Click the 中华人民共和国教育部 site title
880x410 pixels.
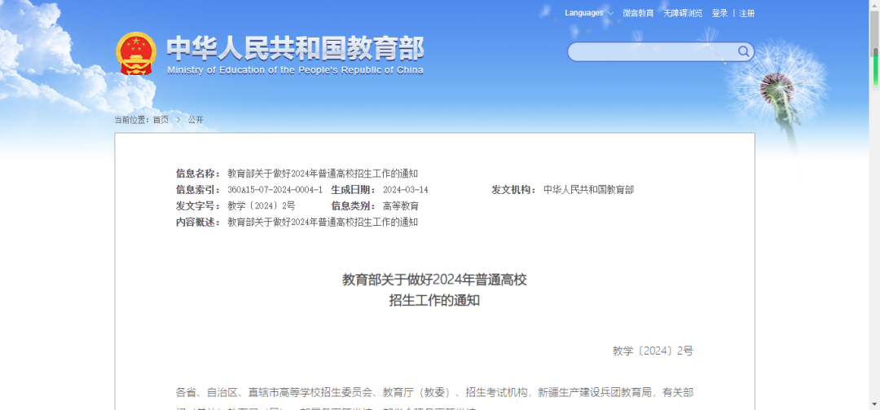[295, 48]
